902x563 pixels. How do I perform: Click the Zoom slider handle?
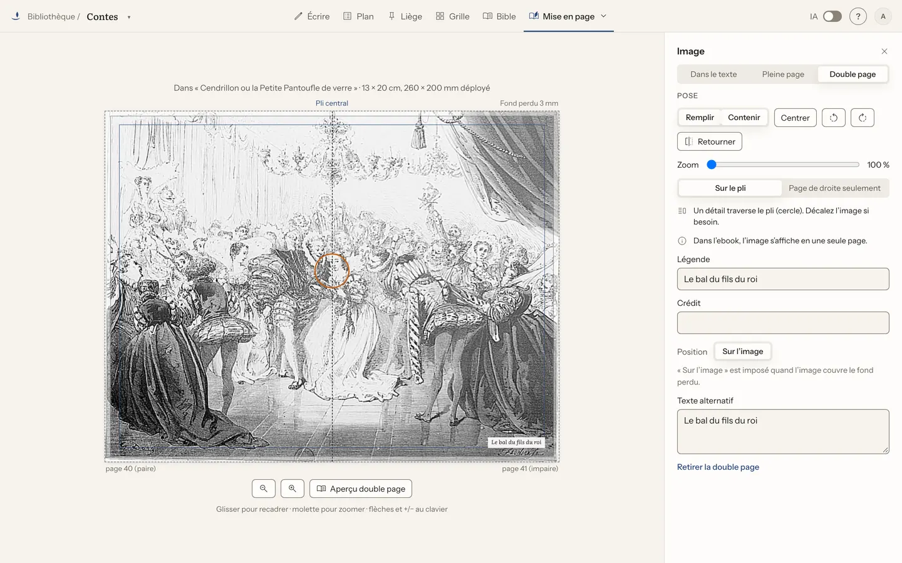(x=712, y=165)
